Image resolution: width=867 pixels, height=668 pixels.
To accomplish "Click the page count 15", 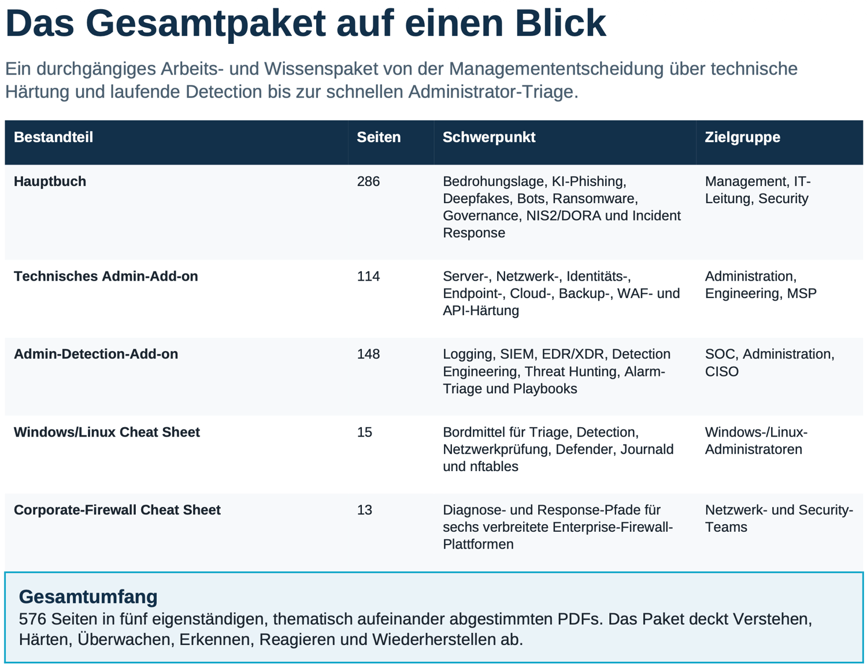I will coord(364,432).
